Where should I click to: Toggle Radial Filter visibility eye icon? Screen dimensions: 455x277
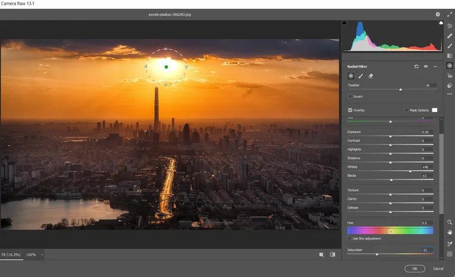425,66
